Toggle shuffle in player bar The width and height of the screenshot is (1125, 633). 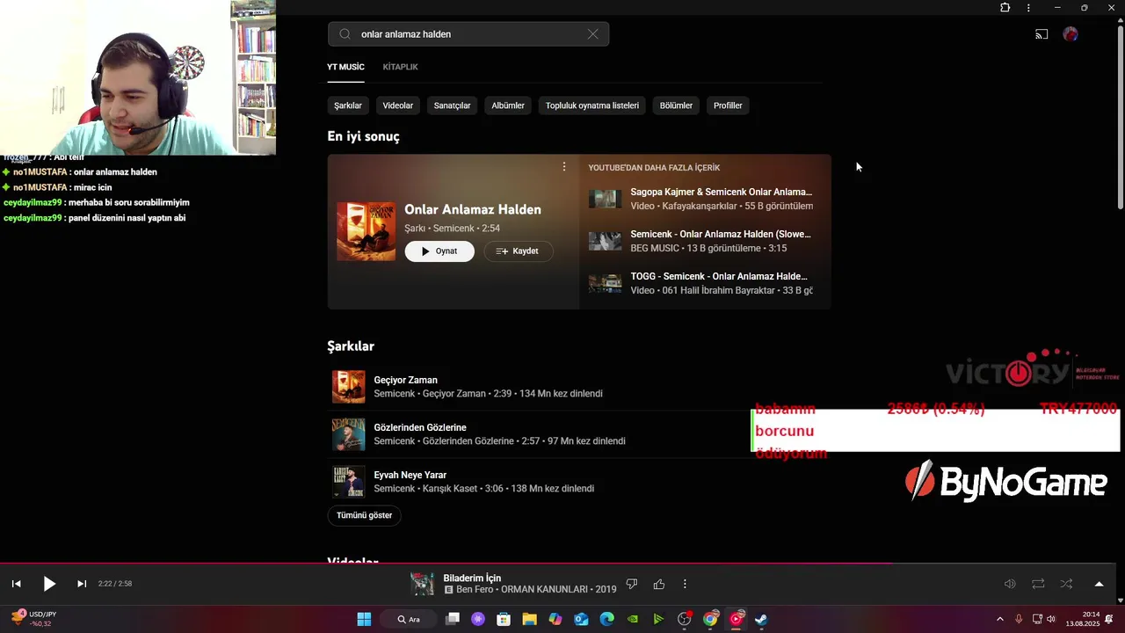(1066, 584)
